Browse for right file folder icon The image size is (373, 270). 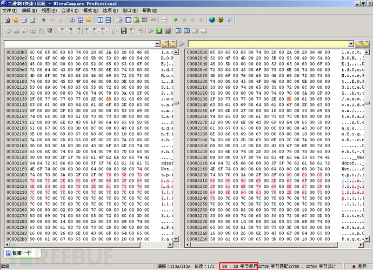coord(358,44)
